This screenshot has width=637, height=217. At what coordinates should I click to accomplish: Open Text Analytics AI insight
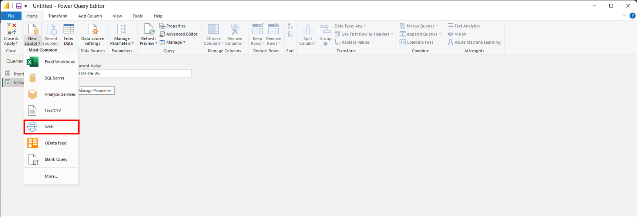463,26
